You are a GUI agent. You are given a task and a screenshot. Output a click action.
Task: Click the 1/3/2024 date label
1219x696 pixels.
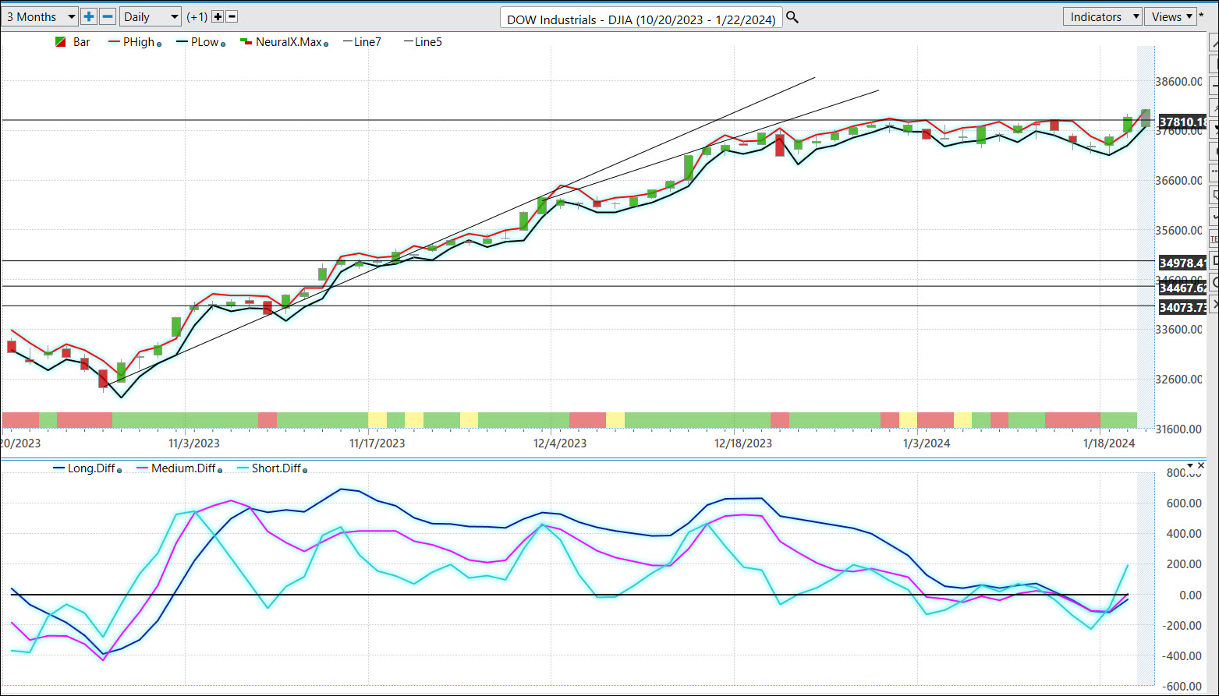pyautogui.click(x=927, y=443)
